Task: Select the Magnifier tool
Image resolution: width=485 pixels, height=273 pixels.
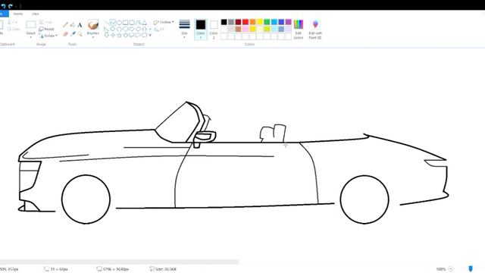Action: (80, 33)
